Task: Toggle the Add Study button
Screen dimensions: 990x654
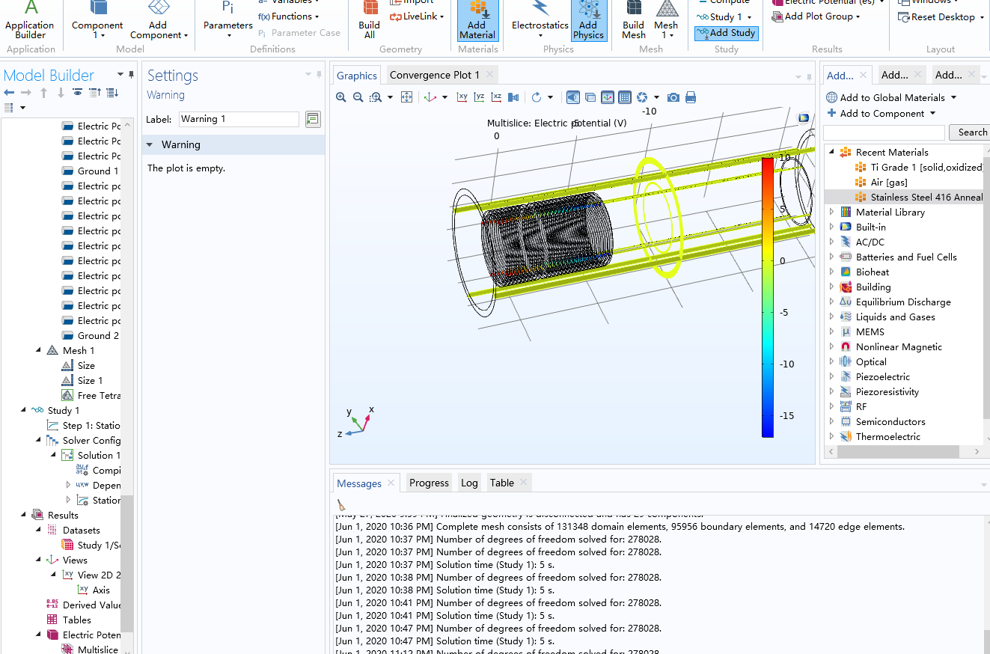Action: [x=726, y=33]
